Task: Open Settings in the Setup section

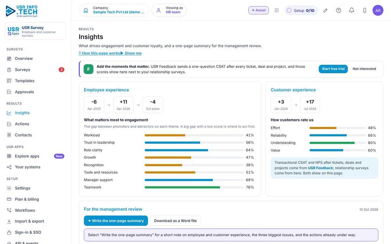Action: click(x=22, y=188)
